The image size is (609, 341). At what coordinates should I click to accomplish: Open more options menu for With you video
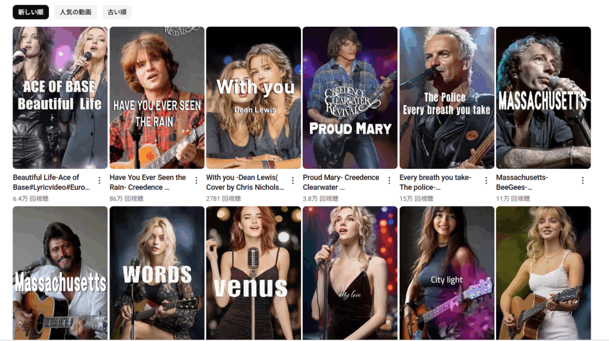point(293,180)
